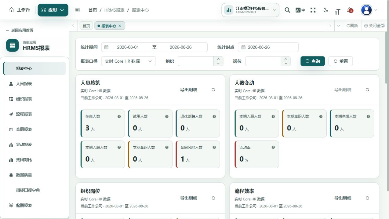389x219 pixels.
Task: Open the global search magnifier
Action: tap(287, 10)
